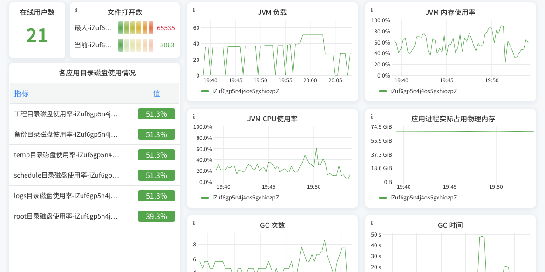Click the gradient gauge bar next to 最大
Viewport: 545px width, 272px height.
click(x=136, y=28)
